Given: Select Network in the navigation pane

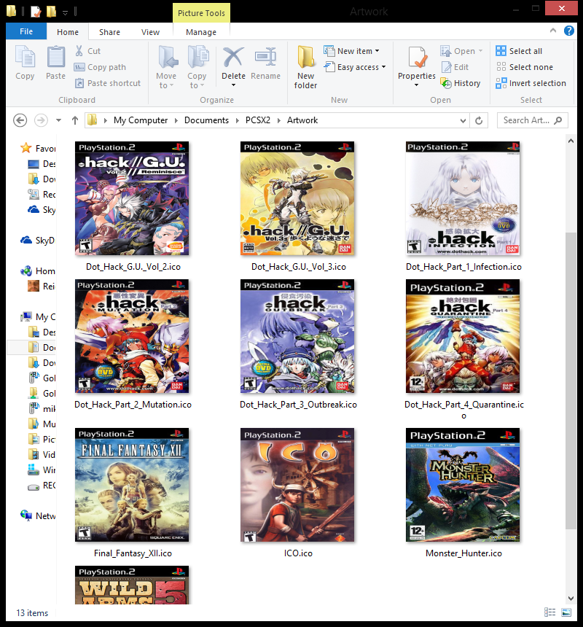Looking at the screenshot, I should [38, 516].
